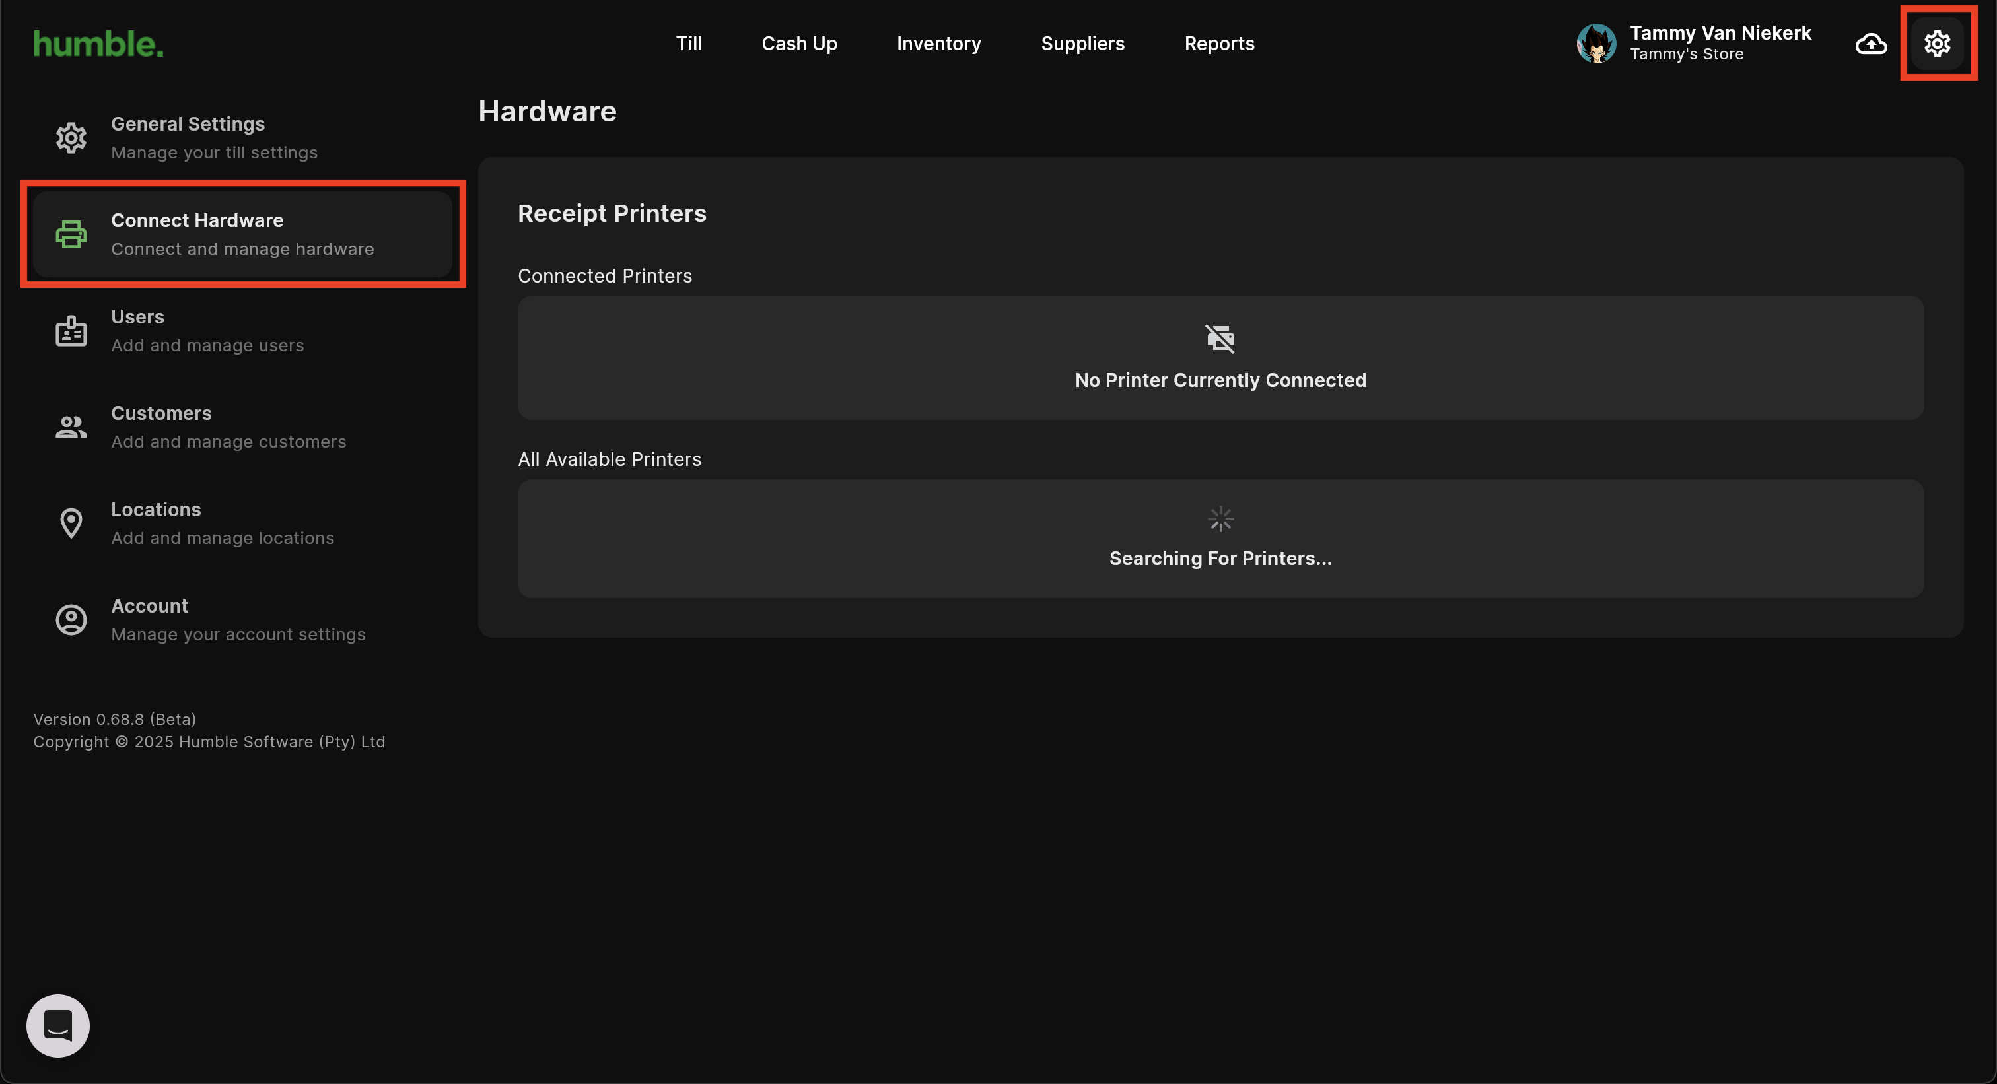The width and height of the screenshot is (1997, 1084).
Task: Click Searching For Printers... text
Action: point(1220,559)
